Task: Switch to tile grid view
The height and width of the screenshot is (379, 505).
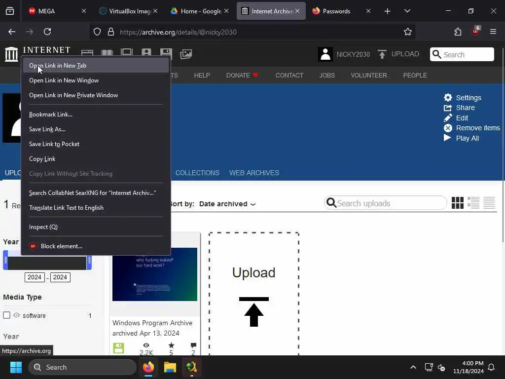Action: [x=457, y=203]
